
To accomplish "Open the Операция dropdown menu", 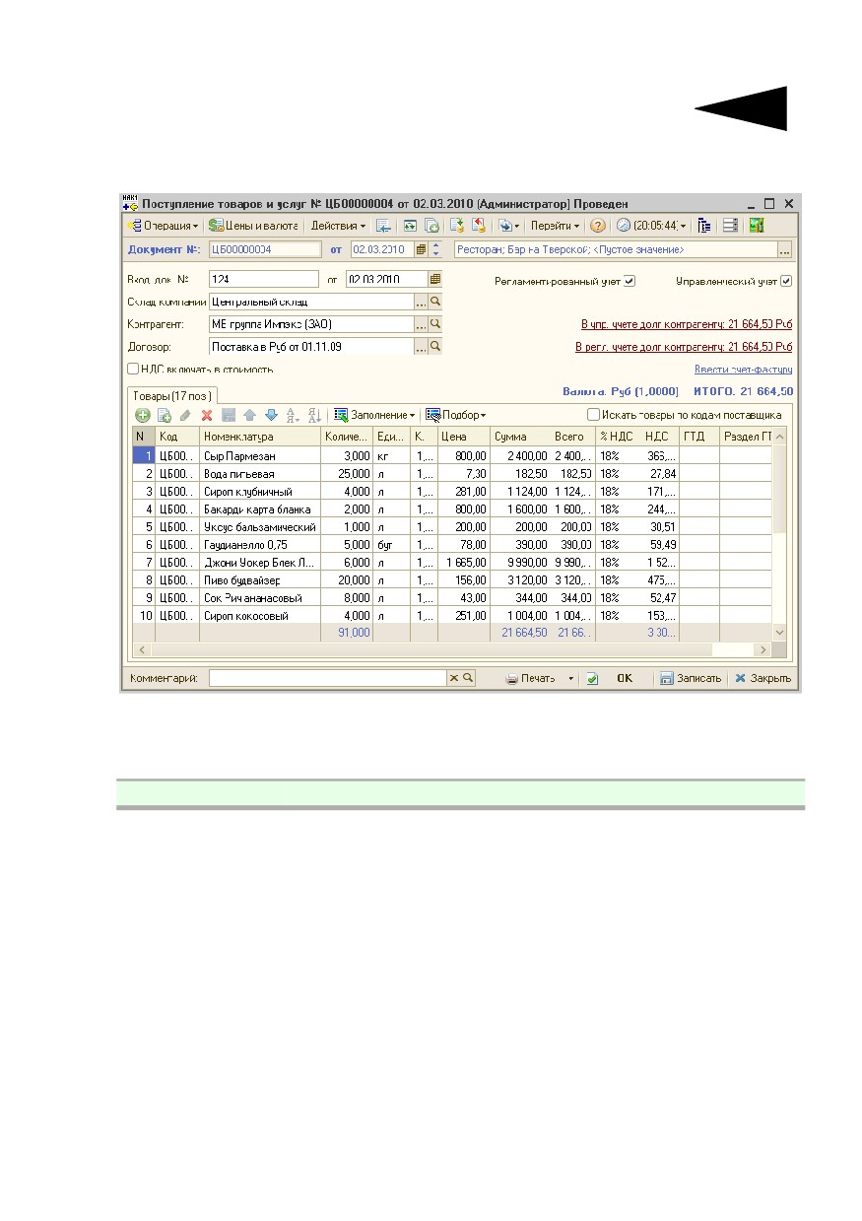I will (x=163, y=226).
